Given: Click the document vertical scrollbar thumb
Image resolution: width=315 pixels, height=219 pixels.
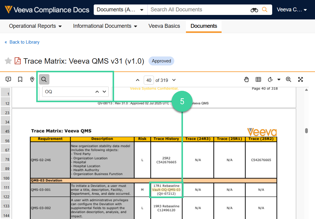Looking at the screenshot, I should tap(306, 131).
